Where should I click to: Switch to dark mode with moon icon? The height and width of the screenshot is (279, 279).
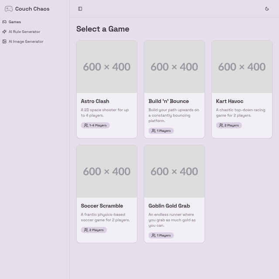pyautogui.click(x=267, y=9)
